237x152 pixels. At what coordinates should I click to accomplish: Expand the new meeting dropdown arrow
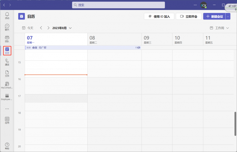tap(228, 16)
